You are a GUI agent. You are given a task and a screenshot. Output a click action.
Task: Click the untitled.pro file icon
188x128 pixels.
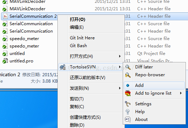[x=5, y=61]
